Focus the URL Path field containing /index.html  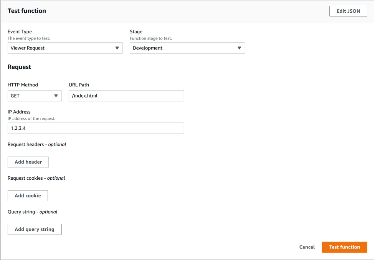(126, 96)
